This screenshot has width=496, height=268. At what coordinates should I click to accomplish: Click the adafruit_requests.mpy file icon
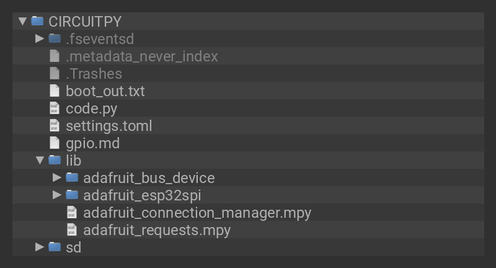click(72, 230)
